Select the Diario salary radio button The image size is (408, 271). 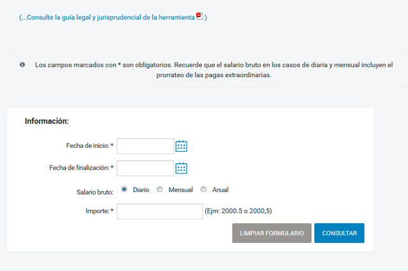click(x=124, y=189)
